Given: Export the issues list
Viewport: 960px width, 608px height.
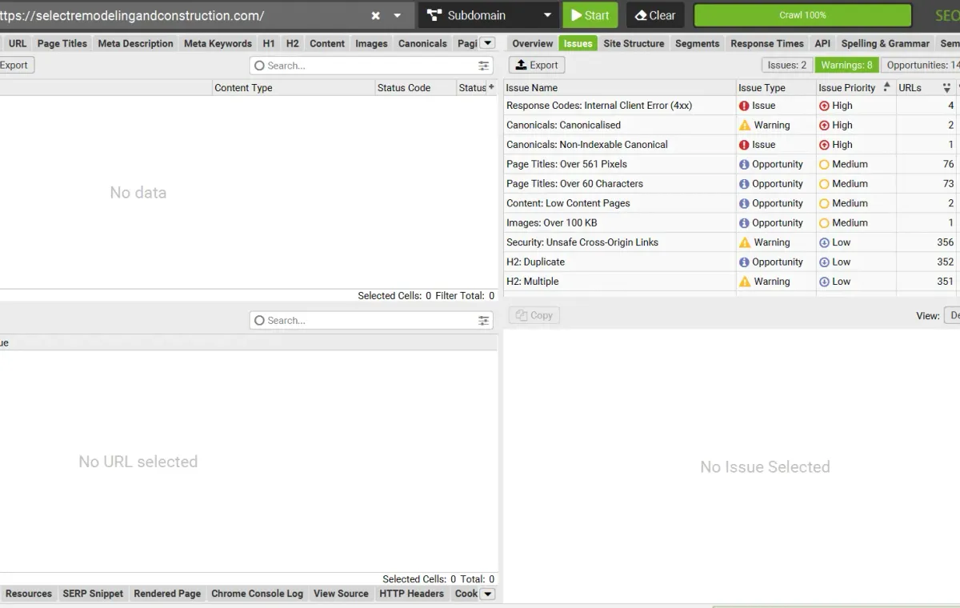Looking at the screenshot, I should coord(537,65).
